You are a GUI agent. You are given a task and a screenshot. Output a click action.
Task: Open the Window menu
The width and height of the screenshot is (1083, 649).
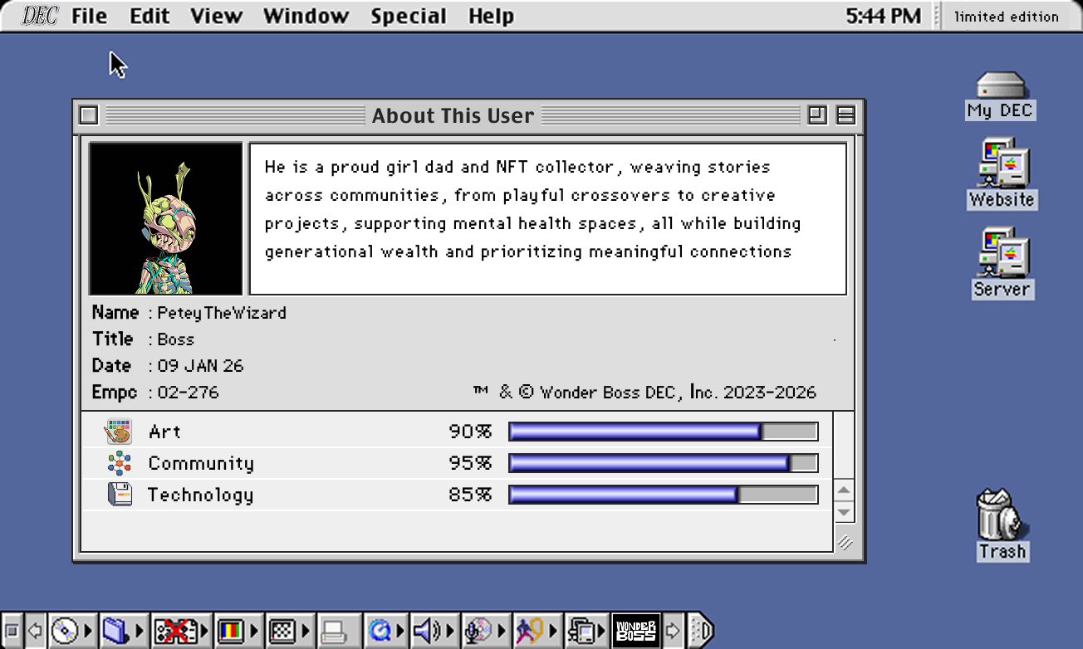coord(306,16)
